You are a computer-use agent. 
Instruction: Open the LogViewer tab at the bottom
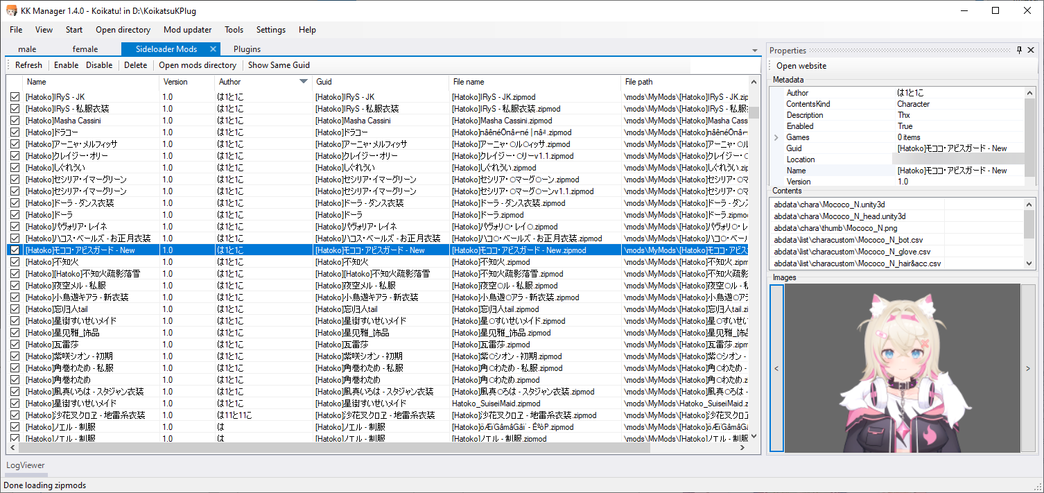point(26,465)
